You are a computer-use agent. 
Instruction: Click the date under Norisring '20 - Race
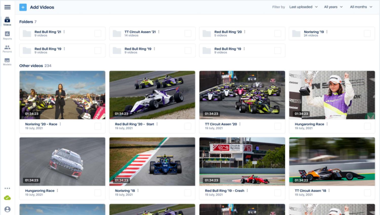[x=34, y=128]
